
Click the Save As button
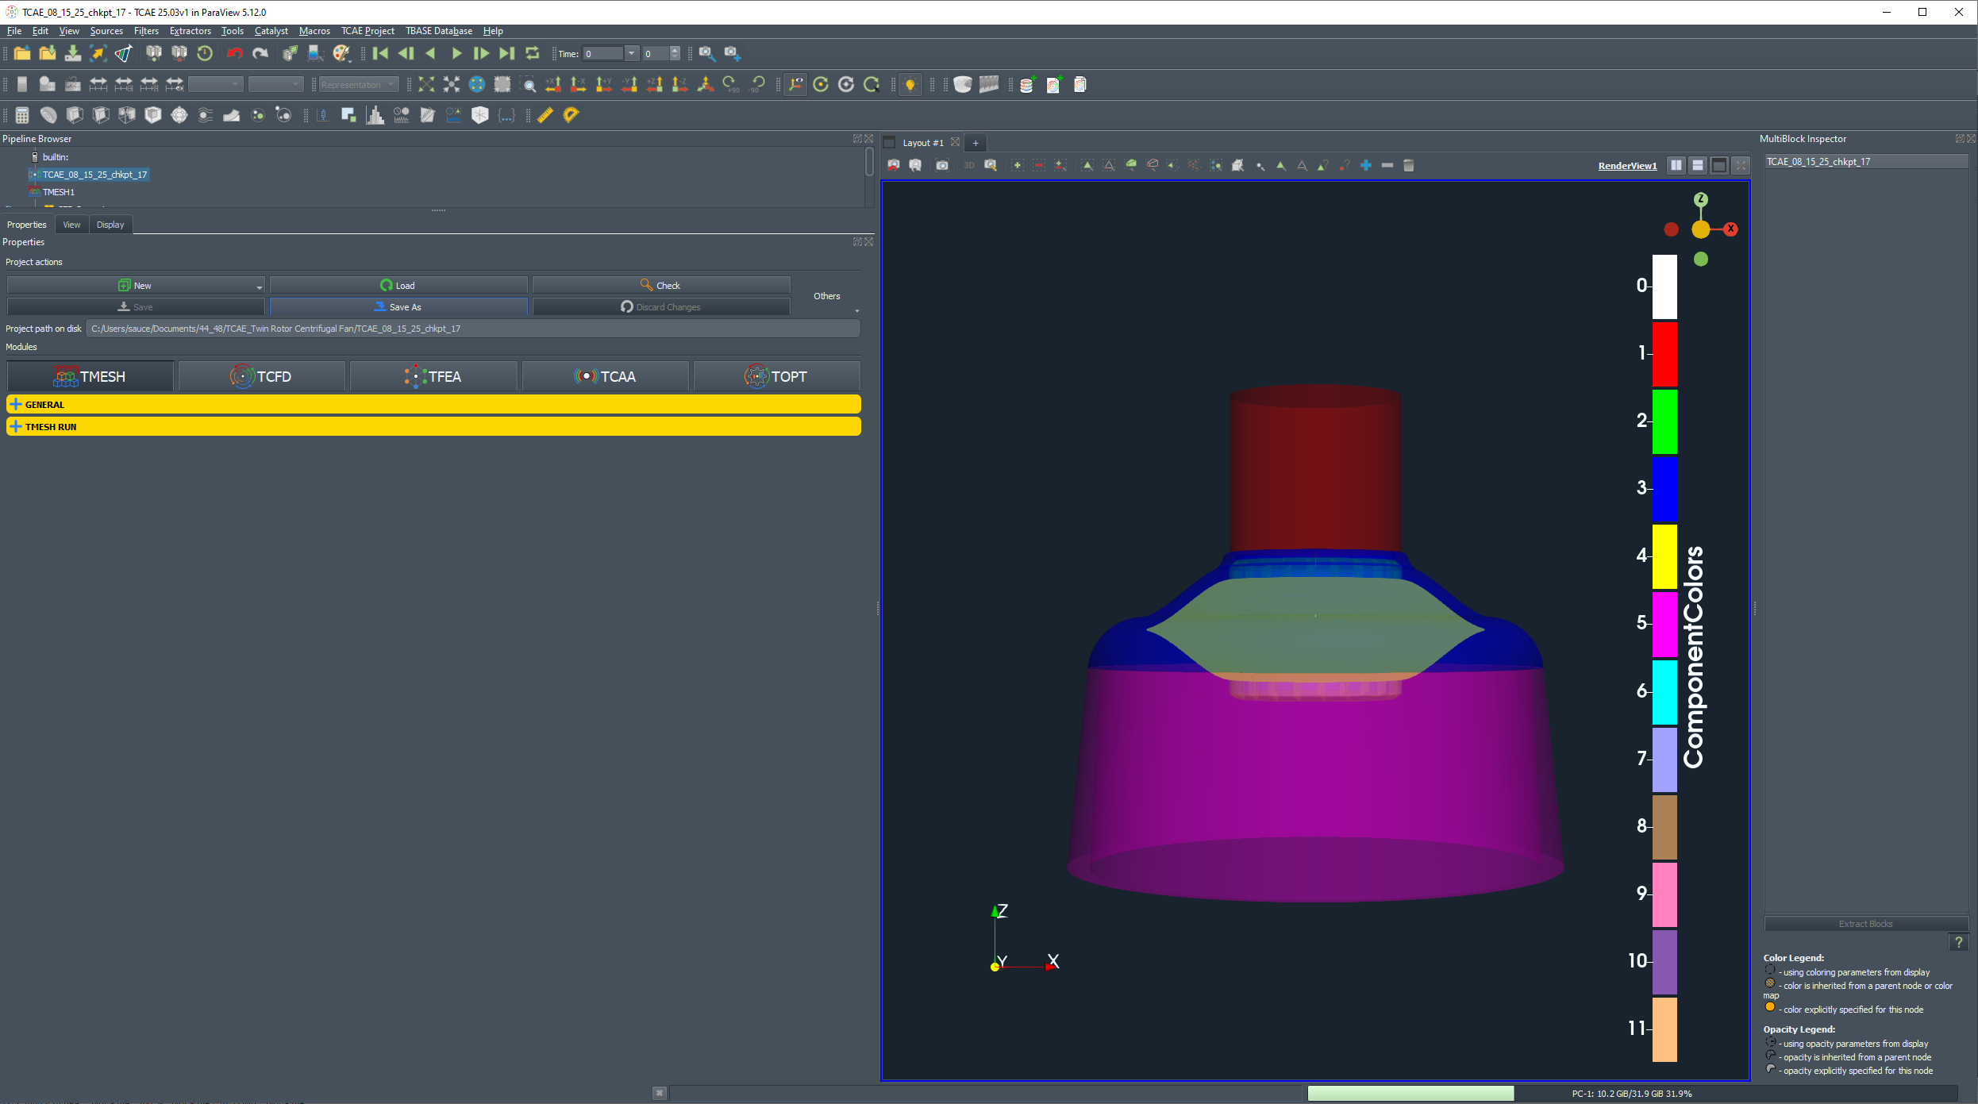click(x=398, y=306)
